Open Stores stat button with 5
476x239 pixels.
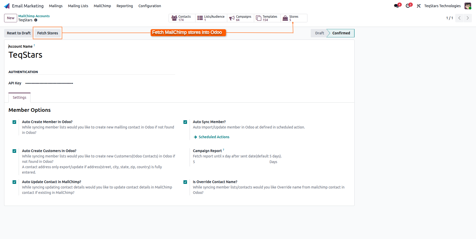tap(294, 18)
